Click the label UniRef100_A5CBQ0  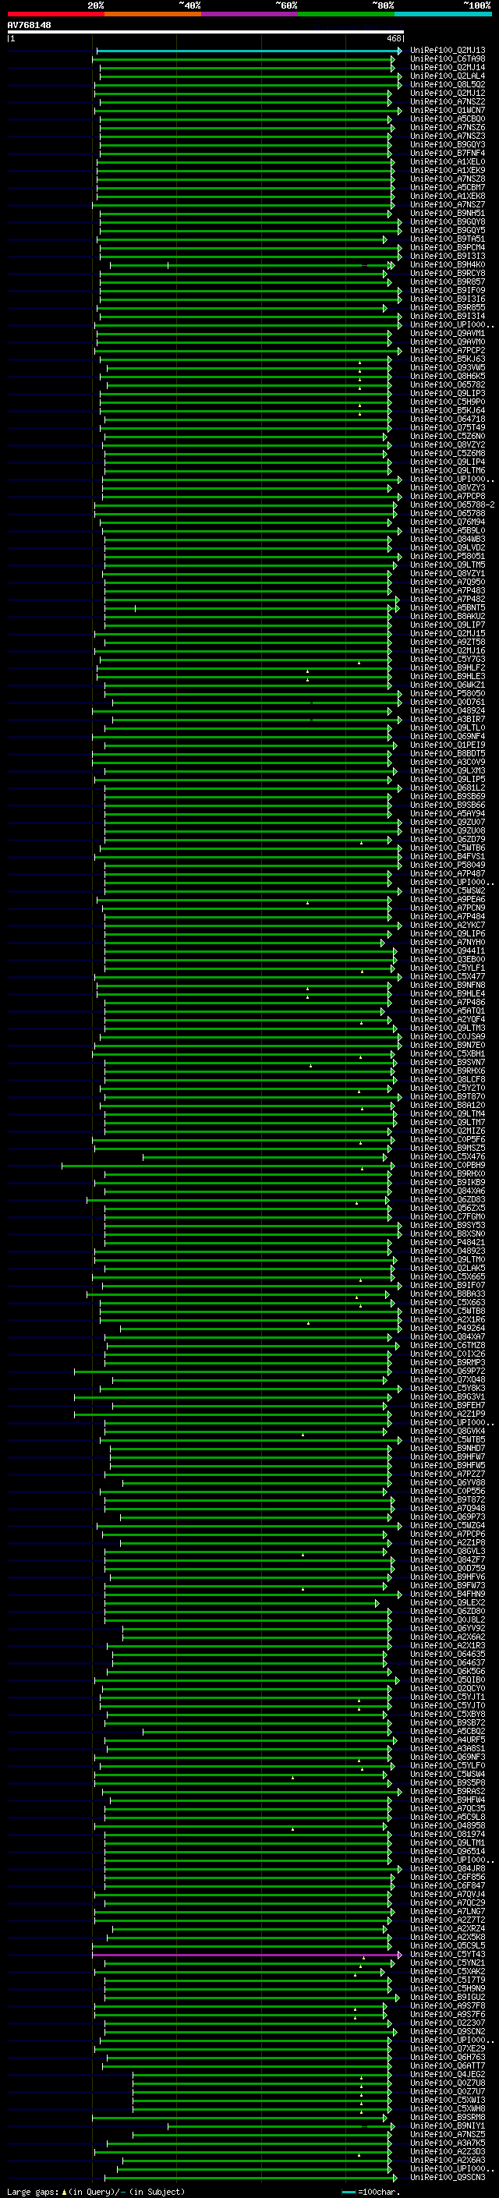448,119
